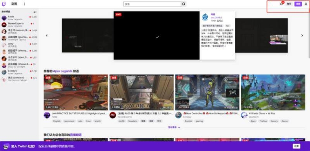This screenshot has height=151, width=310.
Task: Open the VALORANT category link in featured card
Action: coord(216,18)
